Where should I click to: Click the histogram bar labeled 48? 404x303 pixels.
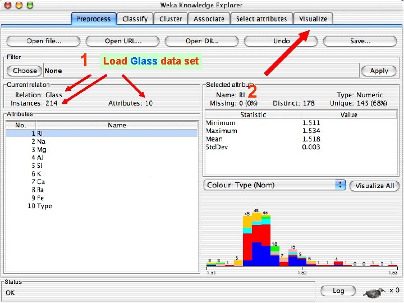256,239
